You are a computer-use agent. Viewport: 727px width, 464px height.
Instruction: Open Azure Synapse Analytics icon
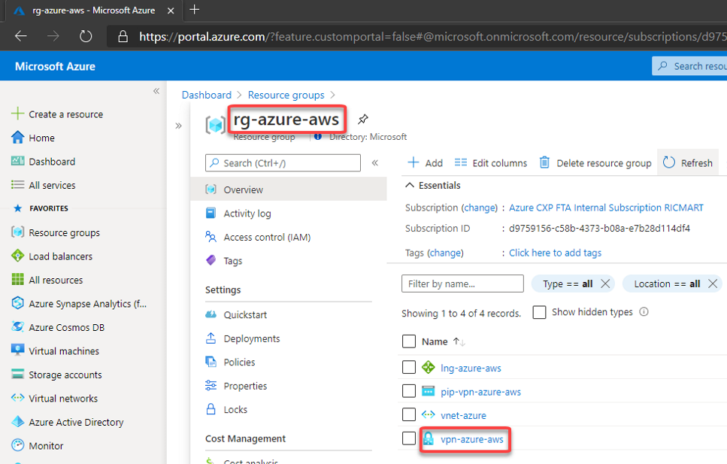coord(17,303)
